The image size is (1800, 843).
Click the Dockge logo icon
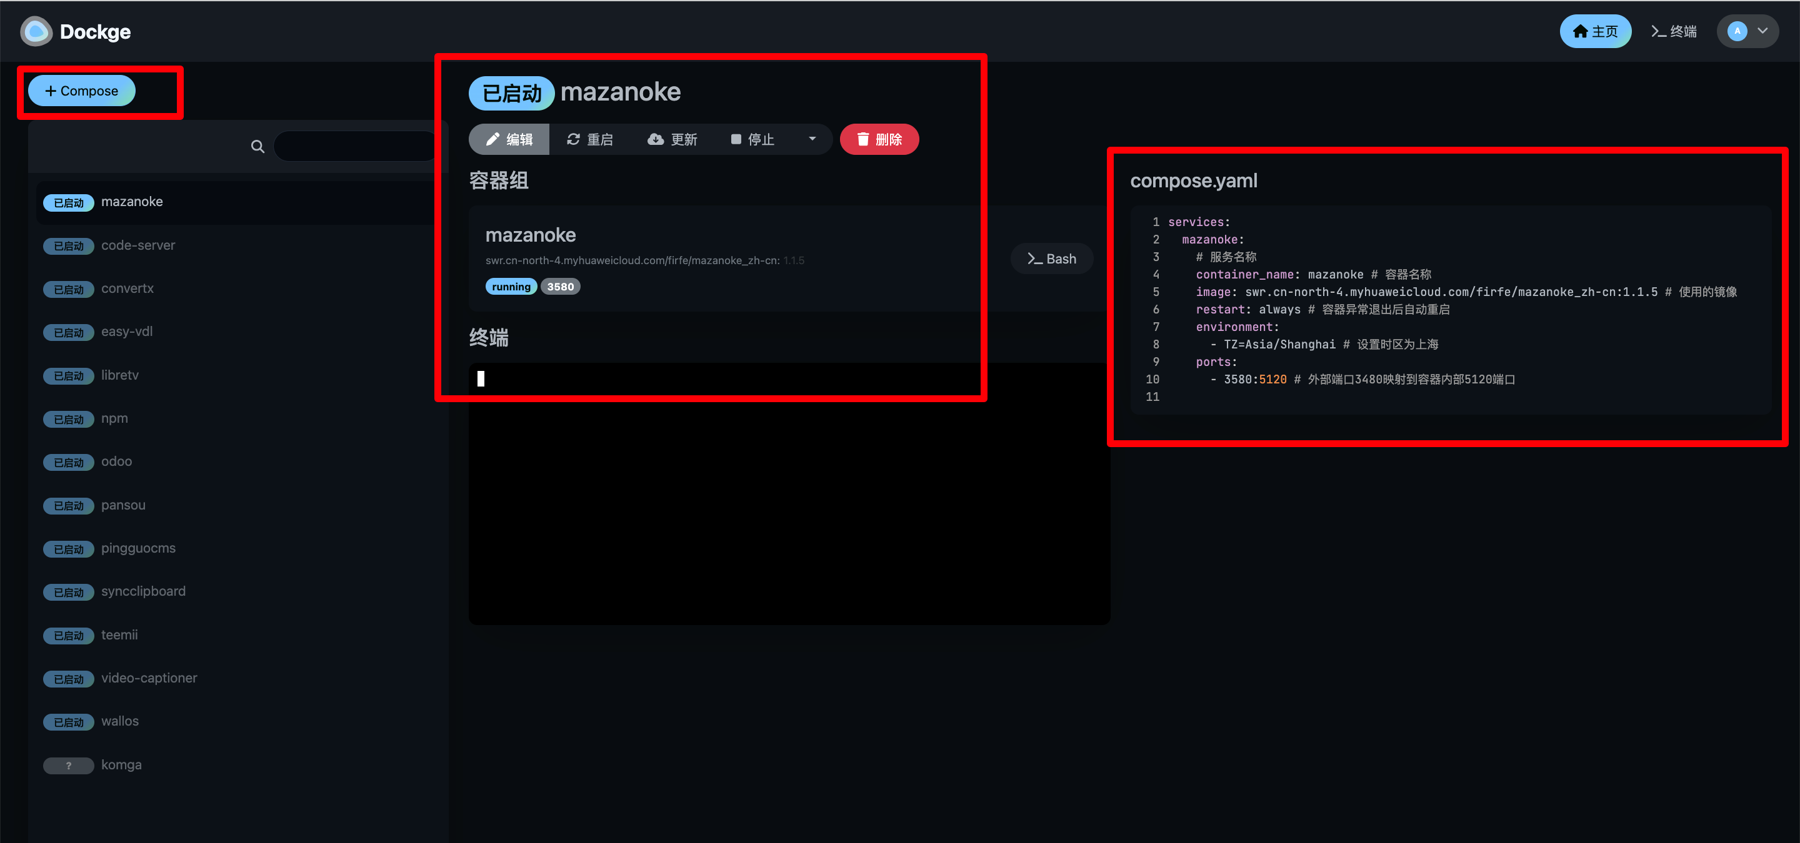[36, 31]
